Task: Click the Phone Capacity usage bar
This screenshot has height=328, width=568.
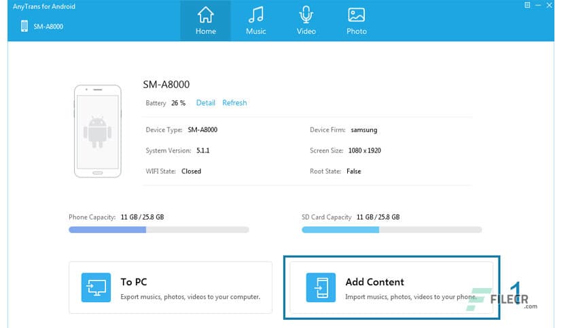Action: (159, 230)
